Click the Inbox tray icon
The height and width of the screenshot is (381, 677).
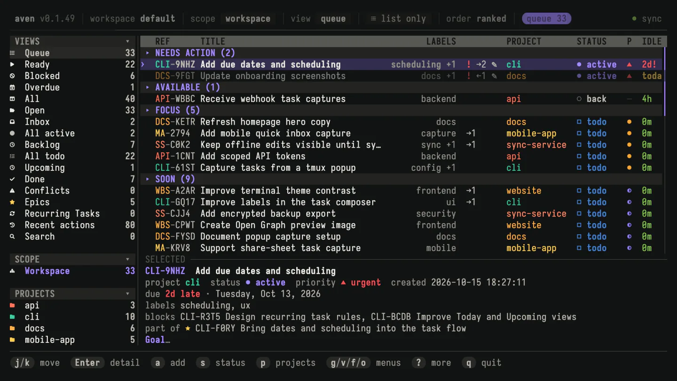(13, 122)
